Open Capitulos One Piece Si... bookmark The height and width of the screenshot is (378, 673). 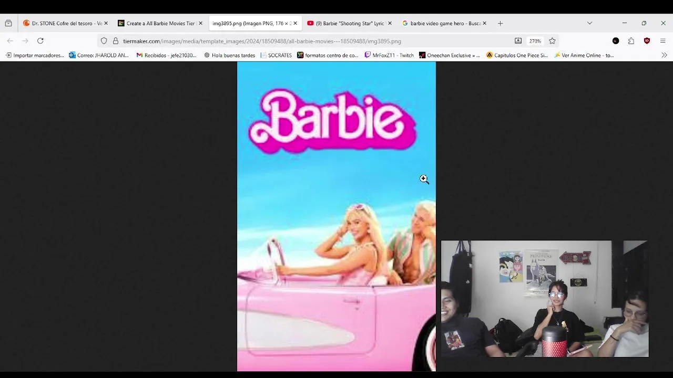click(x=517, y=55)
